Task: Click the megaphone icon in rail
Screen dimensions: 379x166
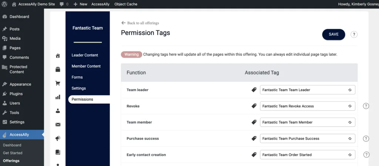Action: click(x=58, y=138)
